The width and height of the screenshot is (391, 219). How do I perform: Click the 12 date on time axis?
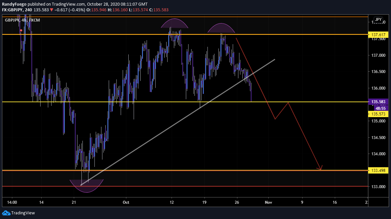(172, 202)
